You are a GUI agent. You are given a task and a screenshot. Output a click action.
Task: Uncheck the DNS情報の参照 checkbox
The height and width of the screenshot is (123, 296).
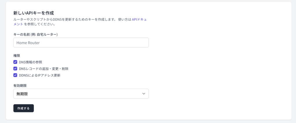pos(15,62)
